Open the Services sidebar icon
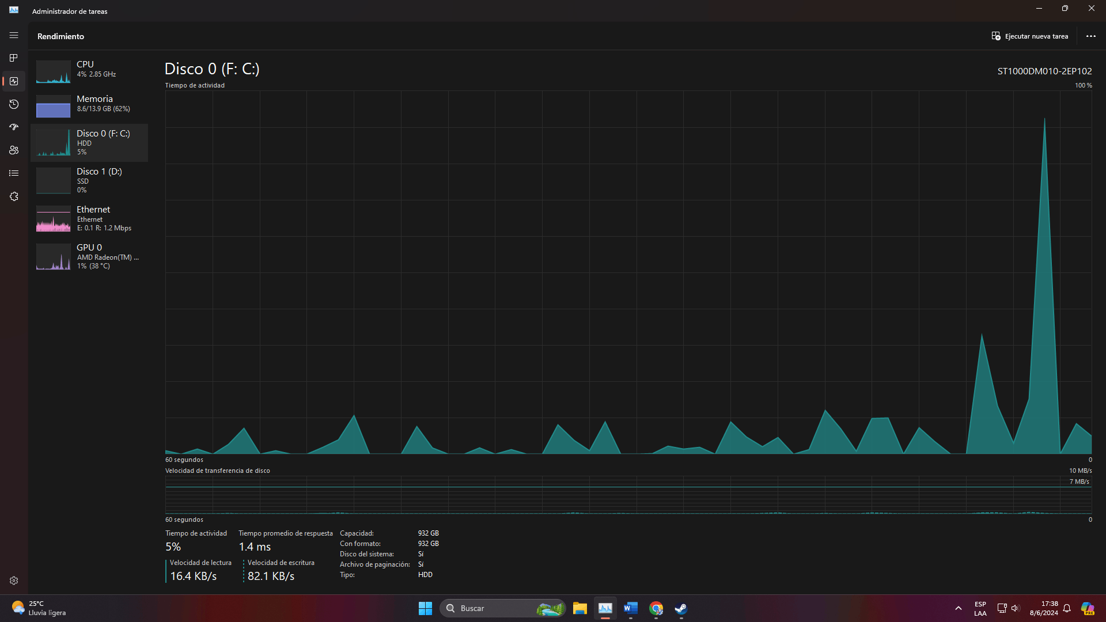Image resolution: width=1106 pixels, height=622 pixels. (x=14, y=196)
